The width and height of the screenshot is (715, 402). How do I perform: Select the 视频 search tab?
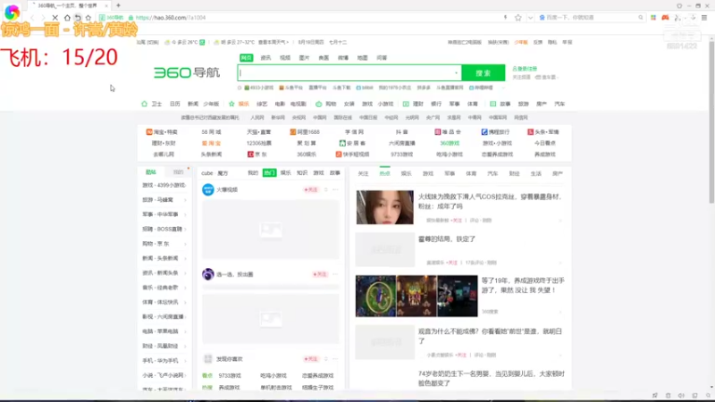pos(285,58)
